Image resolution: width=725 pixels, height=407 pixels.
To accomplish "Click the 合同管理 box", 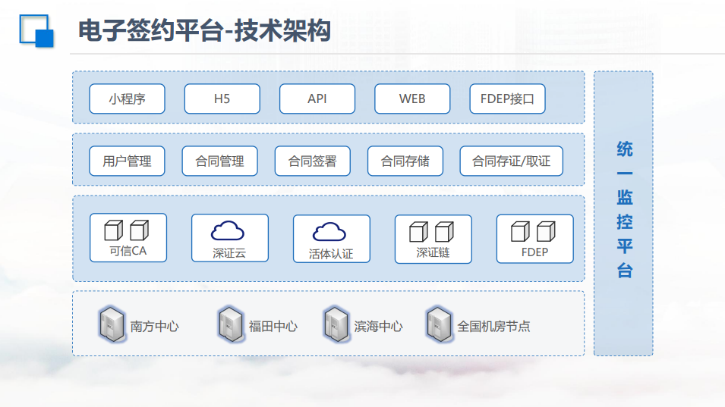I will (219, 161).
